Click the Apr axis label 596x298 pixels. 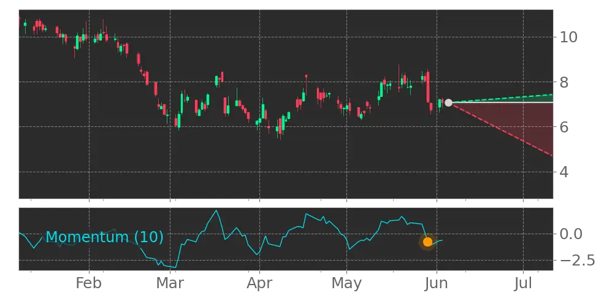click(x=259, y=283)
